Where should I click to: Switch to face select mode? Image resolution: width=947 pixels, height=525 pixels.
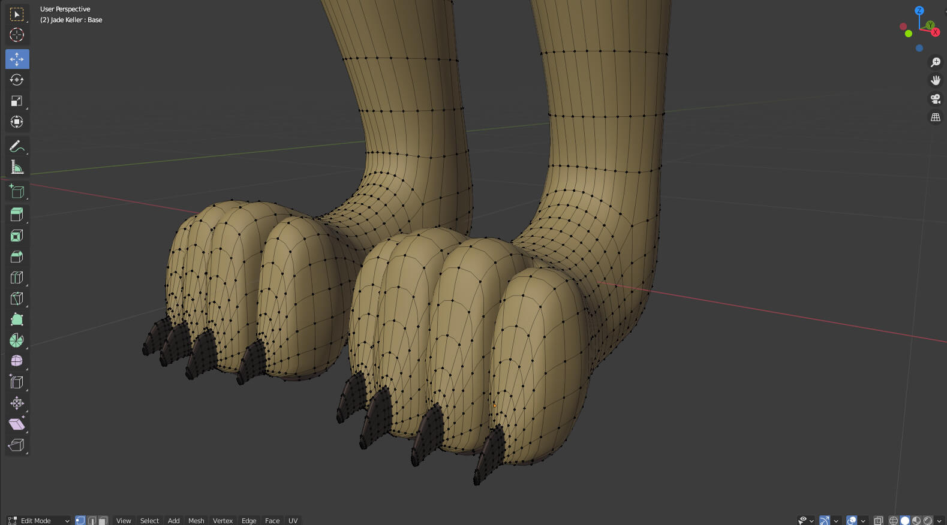tap(103, 520)
